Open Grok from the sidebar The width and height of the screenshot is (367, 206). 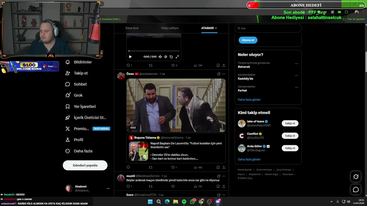(x=74, y=95)
